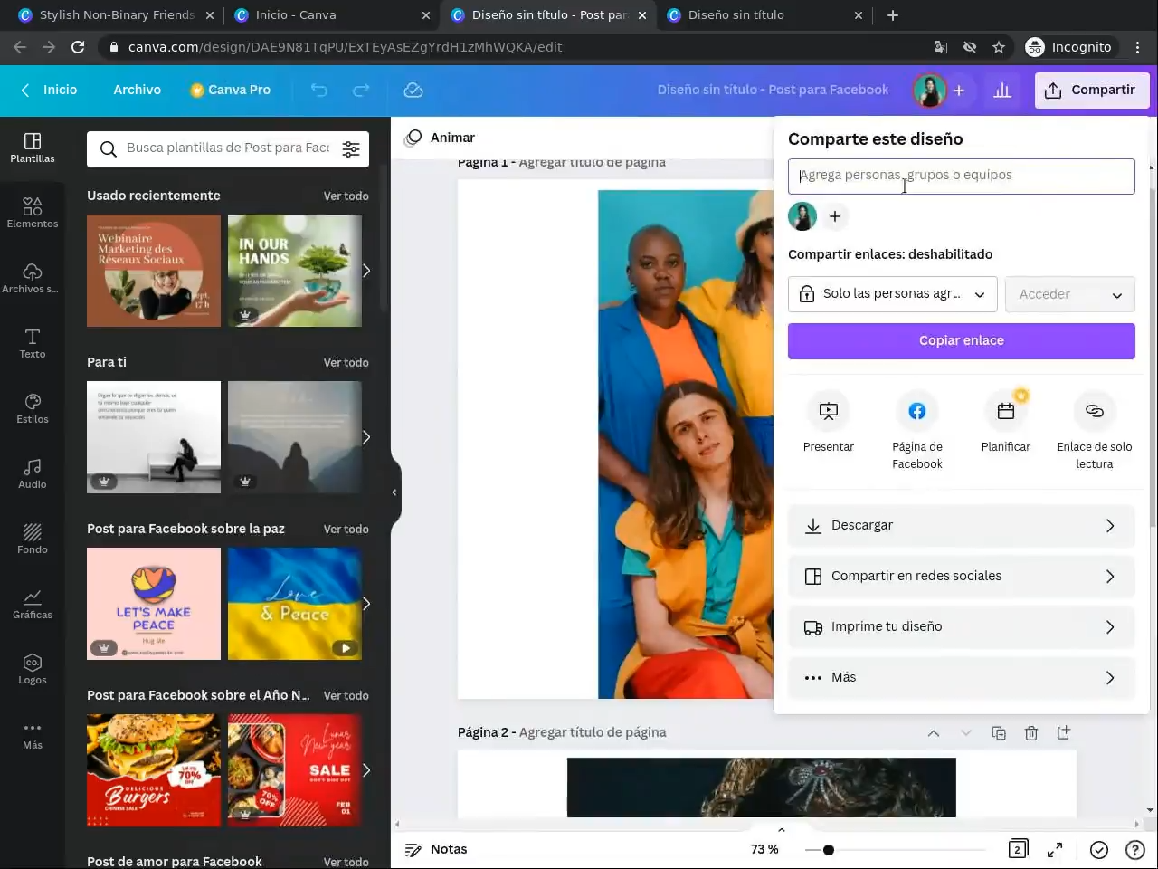Click Ver todo for Usado recientemente

coord(346,196)
